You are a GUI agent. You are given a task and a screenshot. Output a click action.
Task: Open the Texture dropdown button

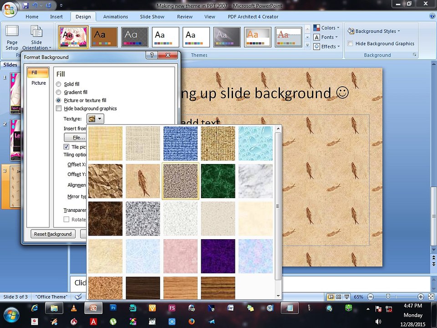tap(95, 119)
